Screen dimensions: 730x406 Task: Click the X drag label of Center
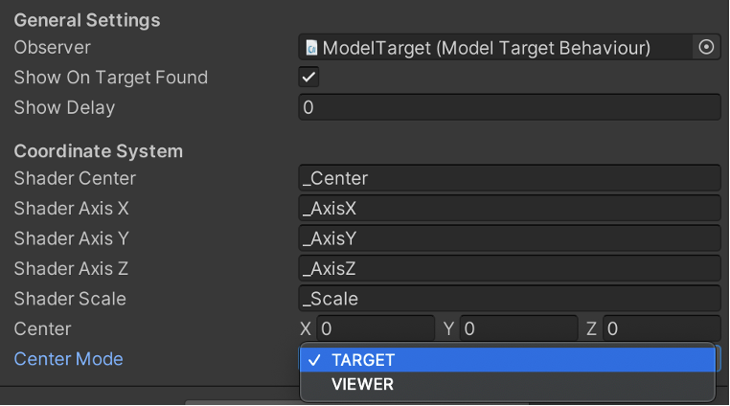(x=306, y=328)
